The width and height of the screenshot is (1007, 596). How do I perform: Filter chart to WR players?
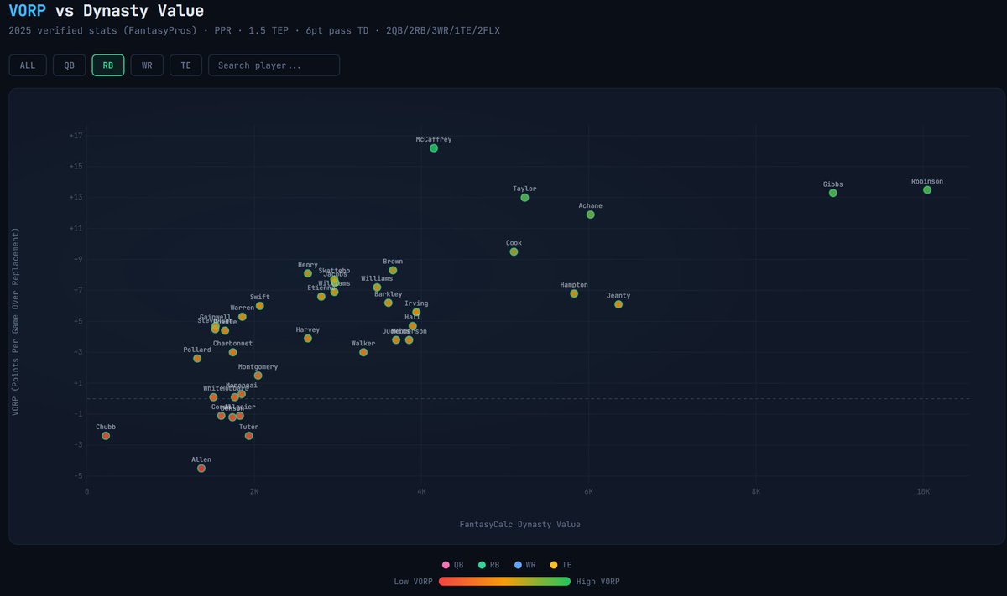tap(147, 65)
